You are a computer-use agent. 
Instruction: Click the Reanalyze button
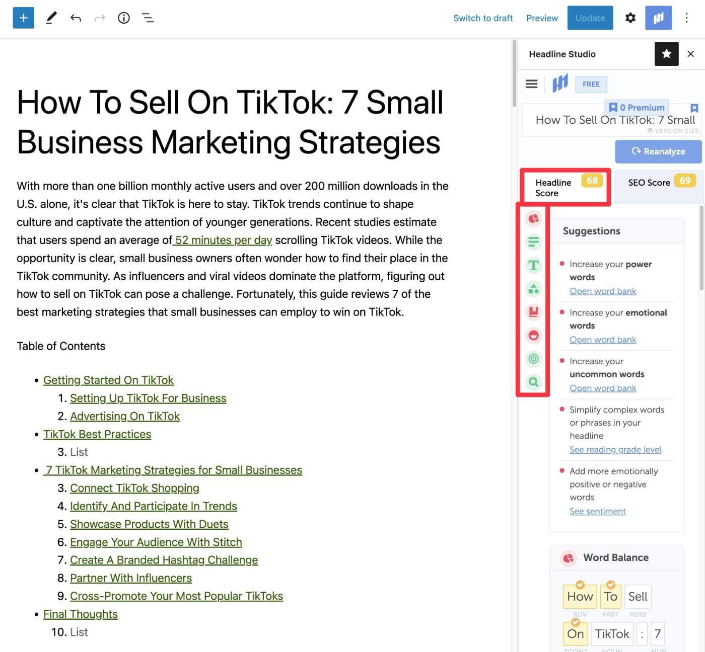coord(659,151)
